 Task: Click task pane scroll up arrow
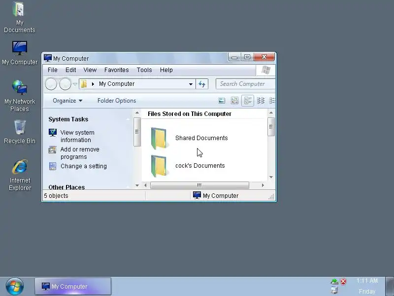click(x=137, y=112)
